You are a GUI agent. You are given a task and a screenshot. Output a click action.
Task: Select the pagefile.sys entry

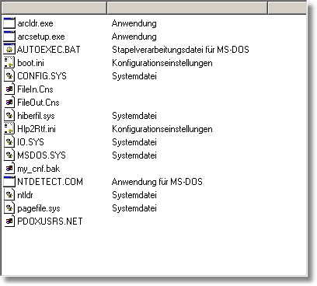point(39,208)
